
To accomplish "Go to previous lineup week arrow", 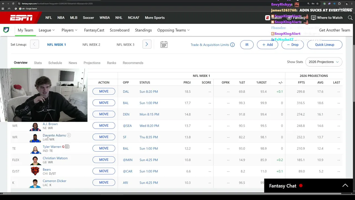I will tap(34, 44).
